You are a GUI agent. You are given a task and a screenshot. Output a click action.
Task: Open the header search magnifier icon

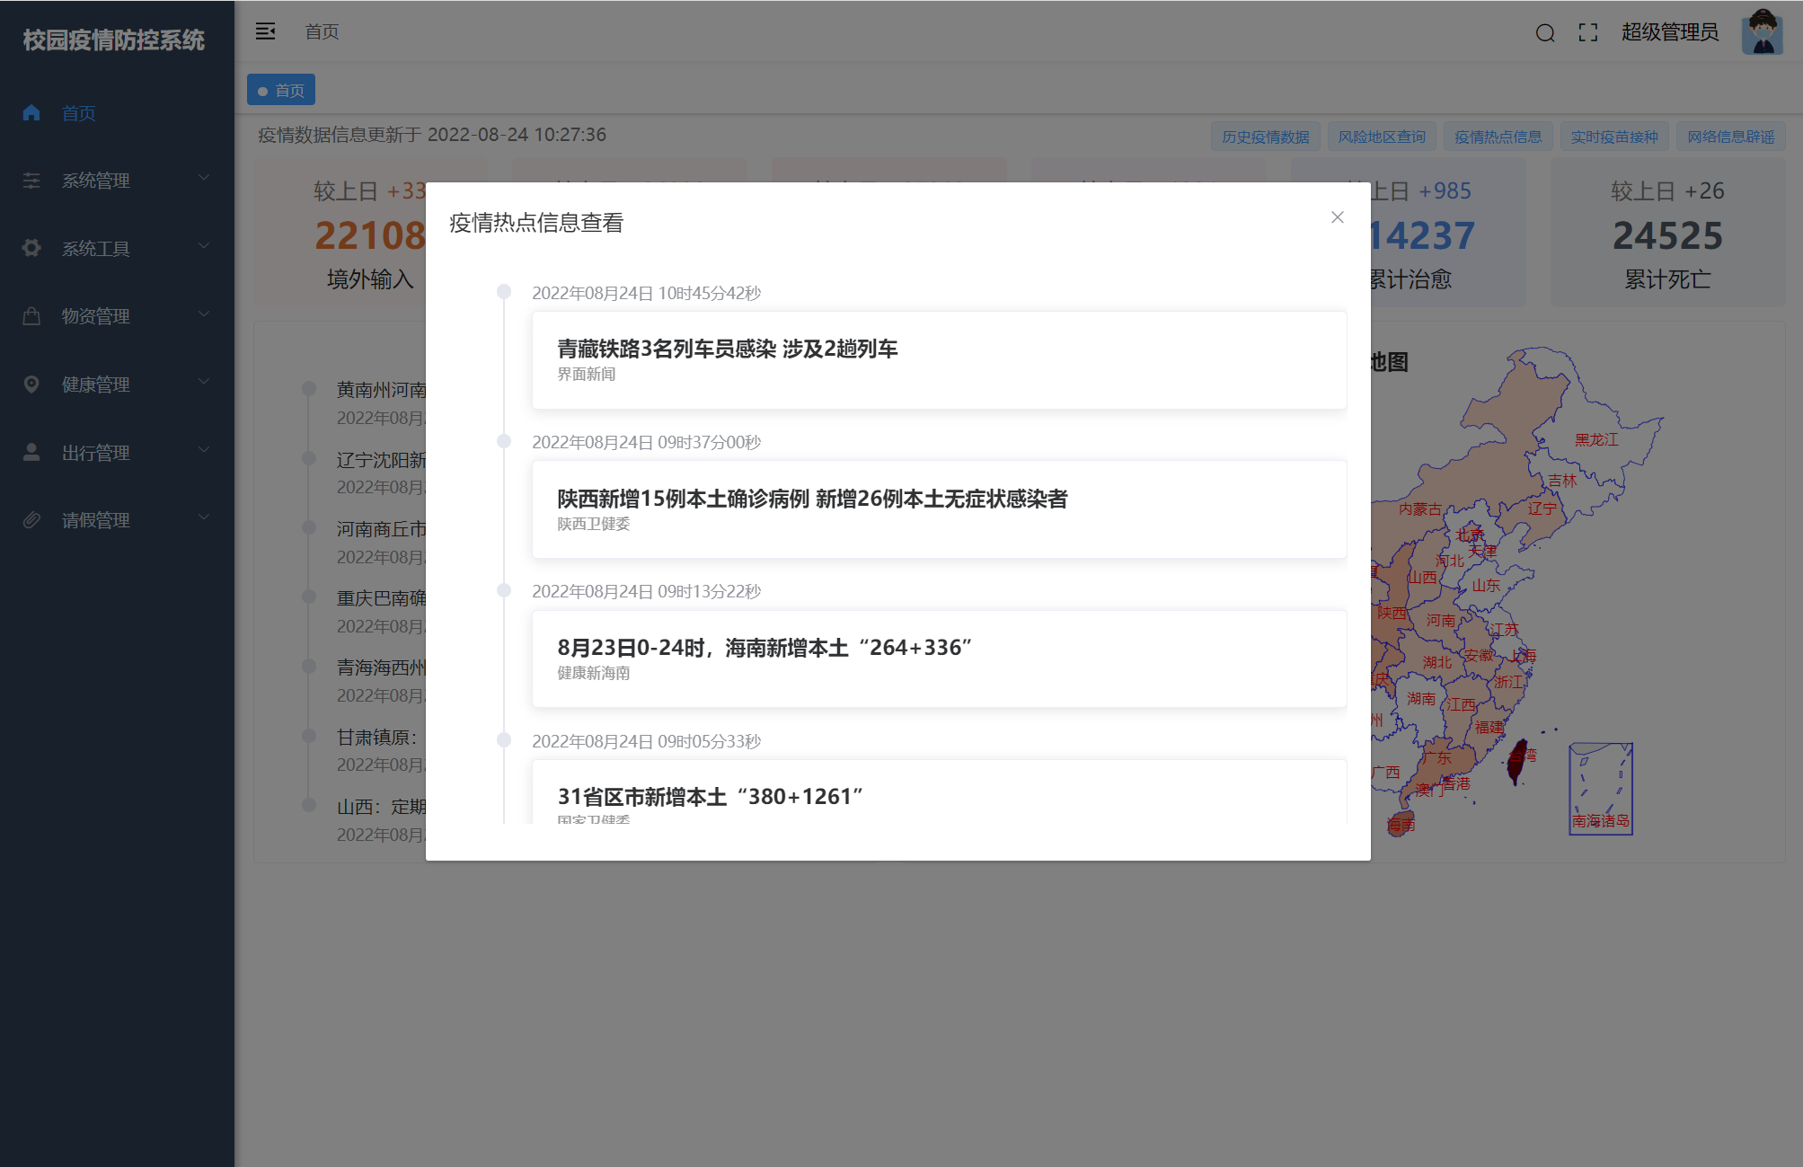pyautogui.click(x=1544, y=33)
